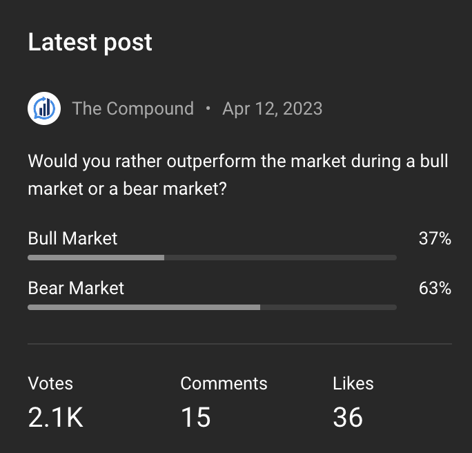The height and width of the screenshot is (453, 472).
Task: Click the 63% poll result
Action: click(435, 288)
